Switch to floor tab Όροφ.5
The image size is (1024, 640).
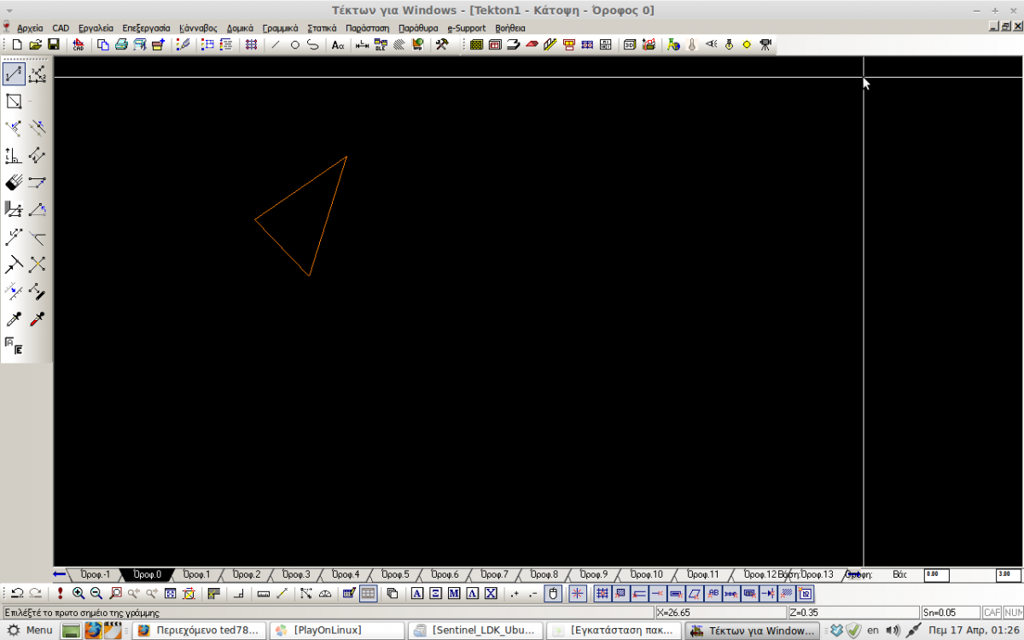[x=395, y=574]
